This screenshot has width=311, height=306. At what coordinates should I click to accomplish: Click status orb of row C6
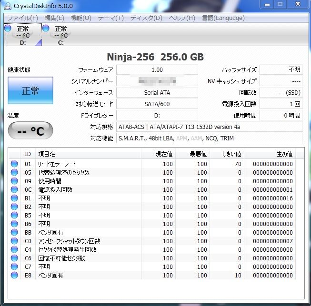click(x=14, y=258)
